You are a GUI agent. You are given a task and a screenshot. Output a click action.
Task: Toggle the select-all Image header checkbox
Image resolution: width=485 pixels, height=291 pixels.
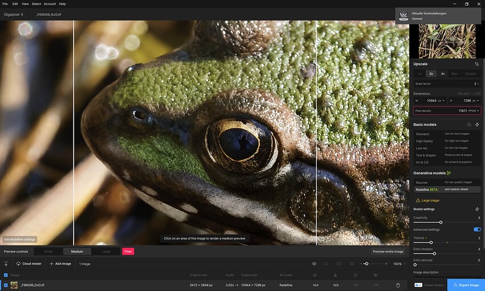6,275
